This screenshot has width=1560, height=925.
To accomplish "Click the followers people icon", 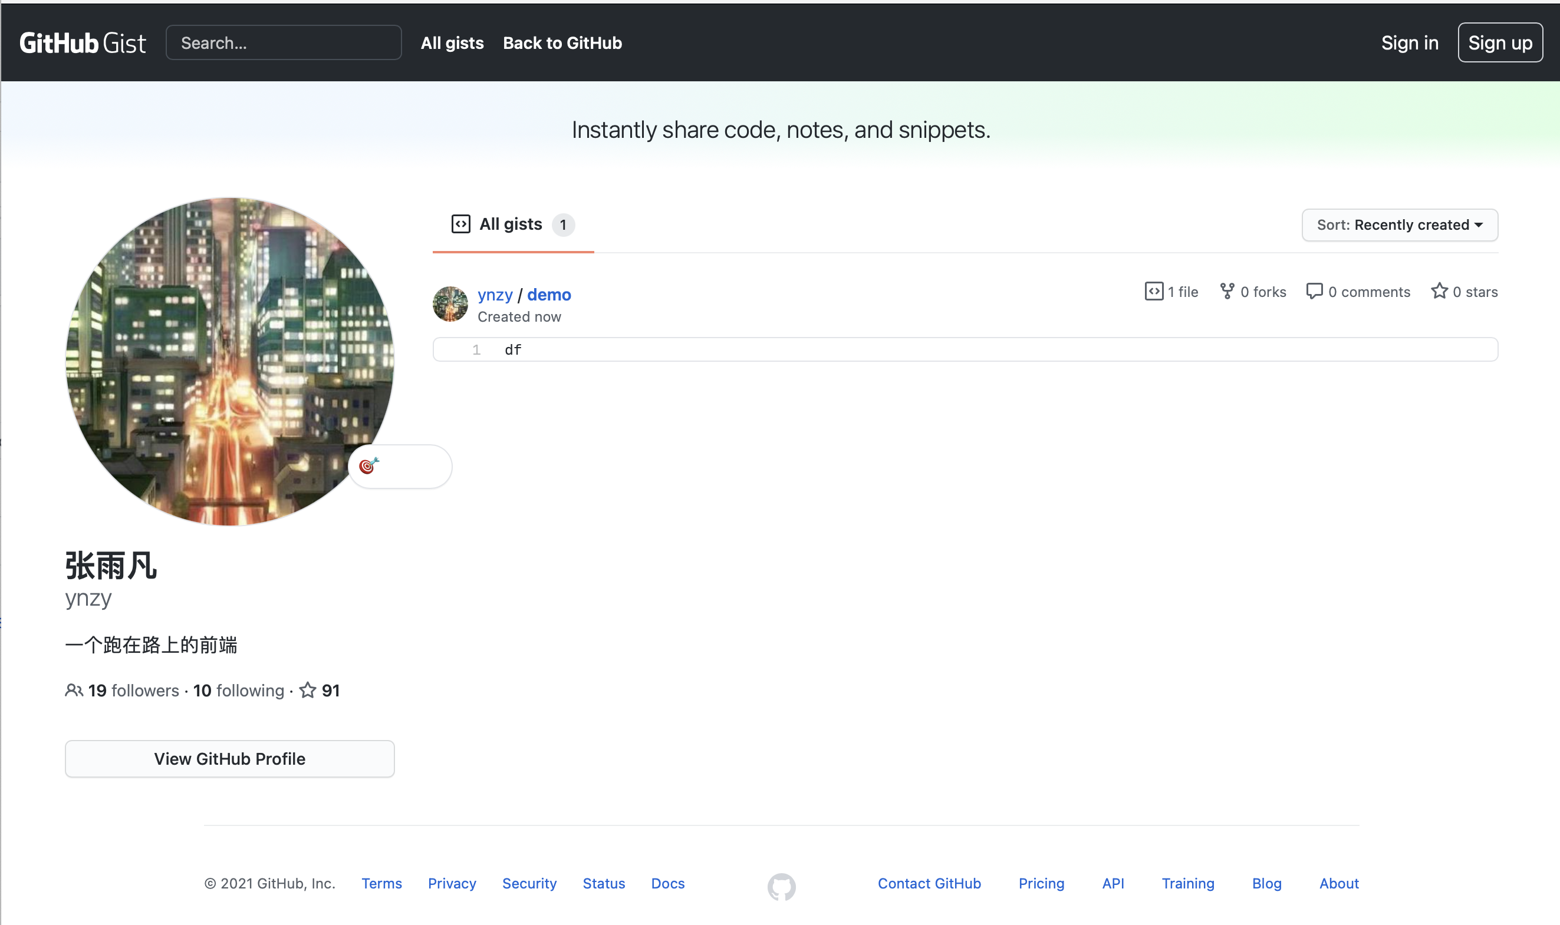I will pyautogui.click(x=74, y=690).
